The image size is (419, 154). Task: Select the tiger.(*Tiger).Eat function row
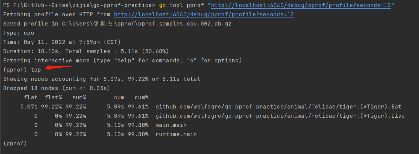[211, 107]
